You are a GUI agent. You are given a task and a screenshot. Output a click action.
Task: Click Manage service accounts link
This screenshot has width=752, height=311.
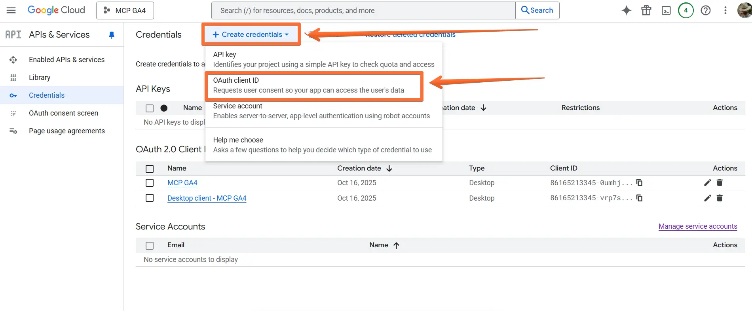(698, 226)
